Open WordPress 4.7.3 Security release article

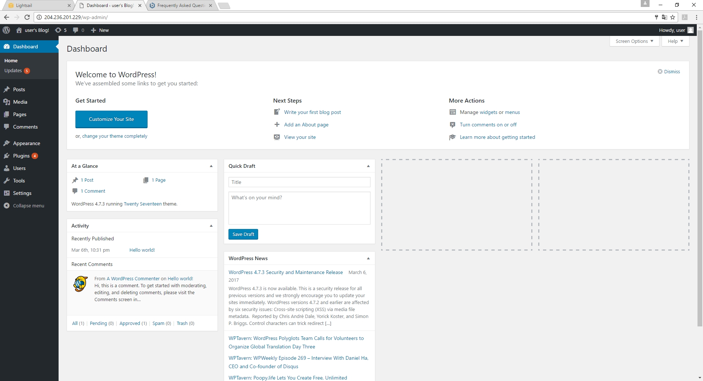click(x=286, y=272)
